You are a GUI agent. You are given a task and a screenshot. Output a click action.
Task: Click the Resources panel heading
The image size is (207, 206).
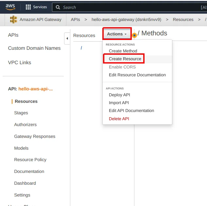[x=84, y=35]
